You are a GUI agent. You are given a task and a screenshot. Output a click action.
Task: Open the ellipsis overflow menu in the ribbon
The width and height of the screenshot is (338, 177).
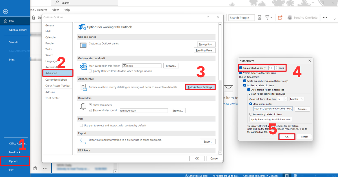tap(325, 17)
